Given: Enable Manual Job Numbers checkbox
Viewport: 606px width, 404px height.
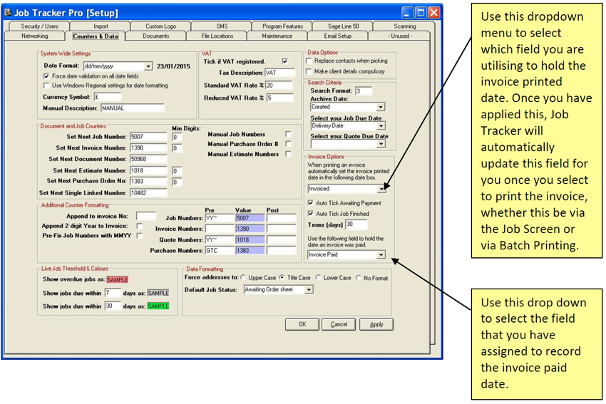Looking at the screenshot, I should click(x=288, y=134).
